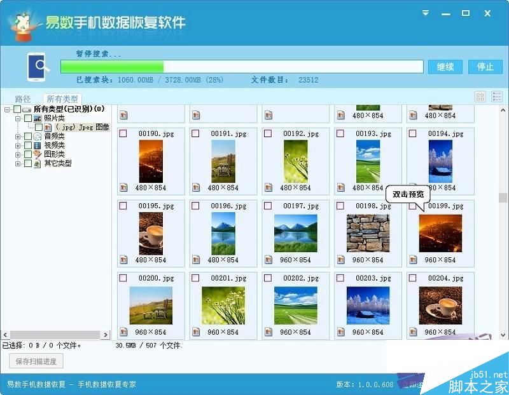Screen dimensions: 509x395
Task: Check the box for 00204.jpg
Action: click(412, 278)
